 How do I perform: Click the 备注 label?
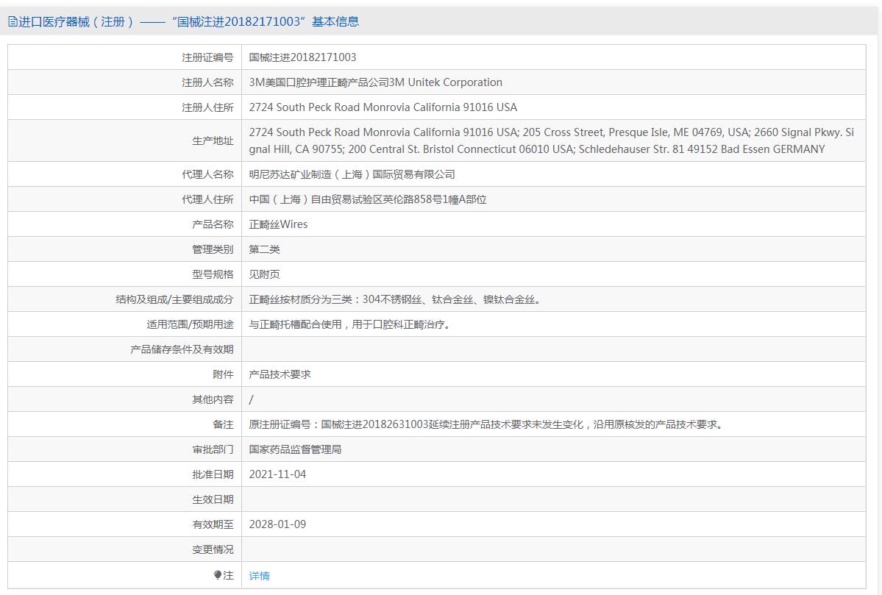223,424
